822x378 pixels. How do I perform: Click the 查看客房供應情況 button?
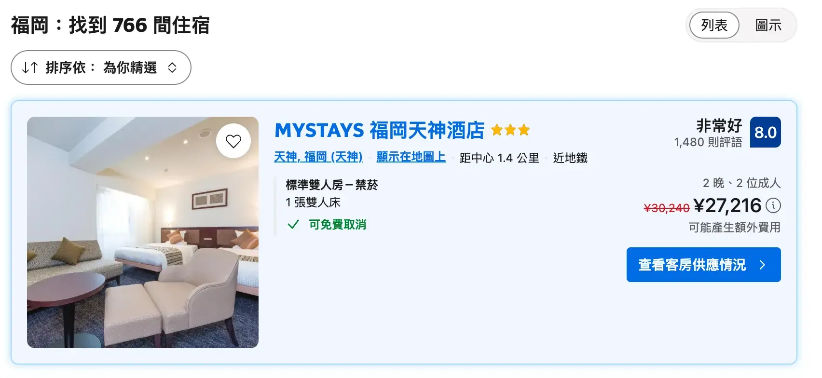703,265
